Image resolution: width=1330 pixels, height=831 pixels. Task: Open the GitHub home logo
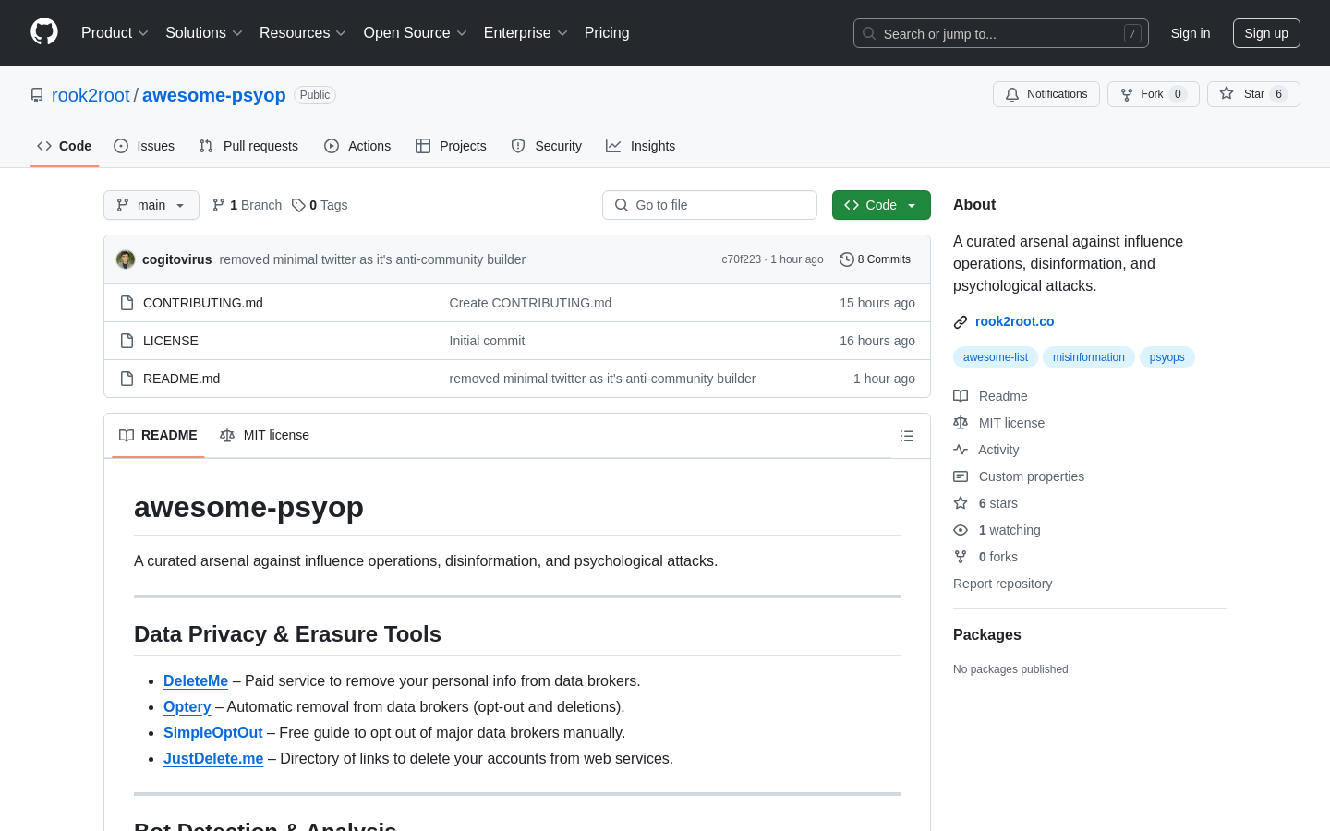pos(44,32)
